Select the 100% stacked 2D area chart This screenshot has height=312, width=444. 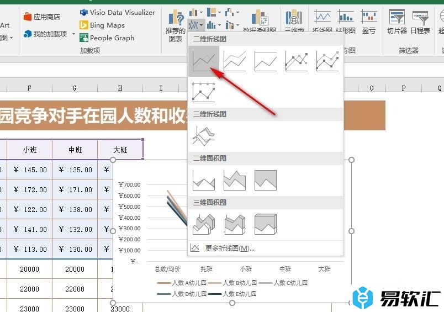(266, 180)
